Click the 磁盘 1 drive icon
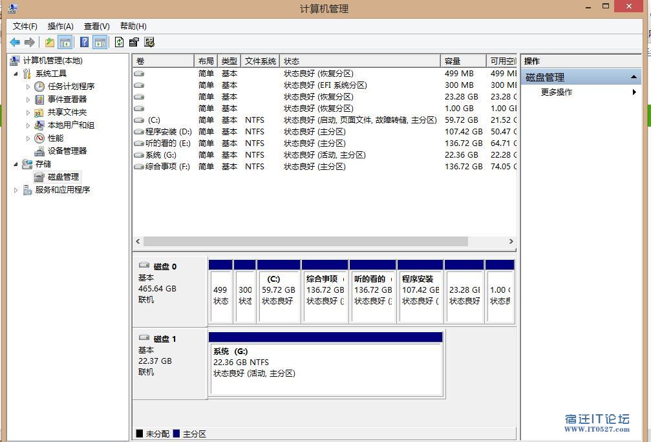This screenshot has height=442, width=651. (x=144, y=337)
